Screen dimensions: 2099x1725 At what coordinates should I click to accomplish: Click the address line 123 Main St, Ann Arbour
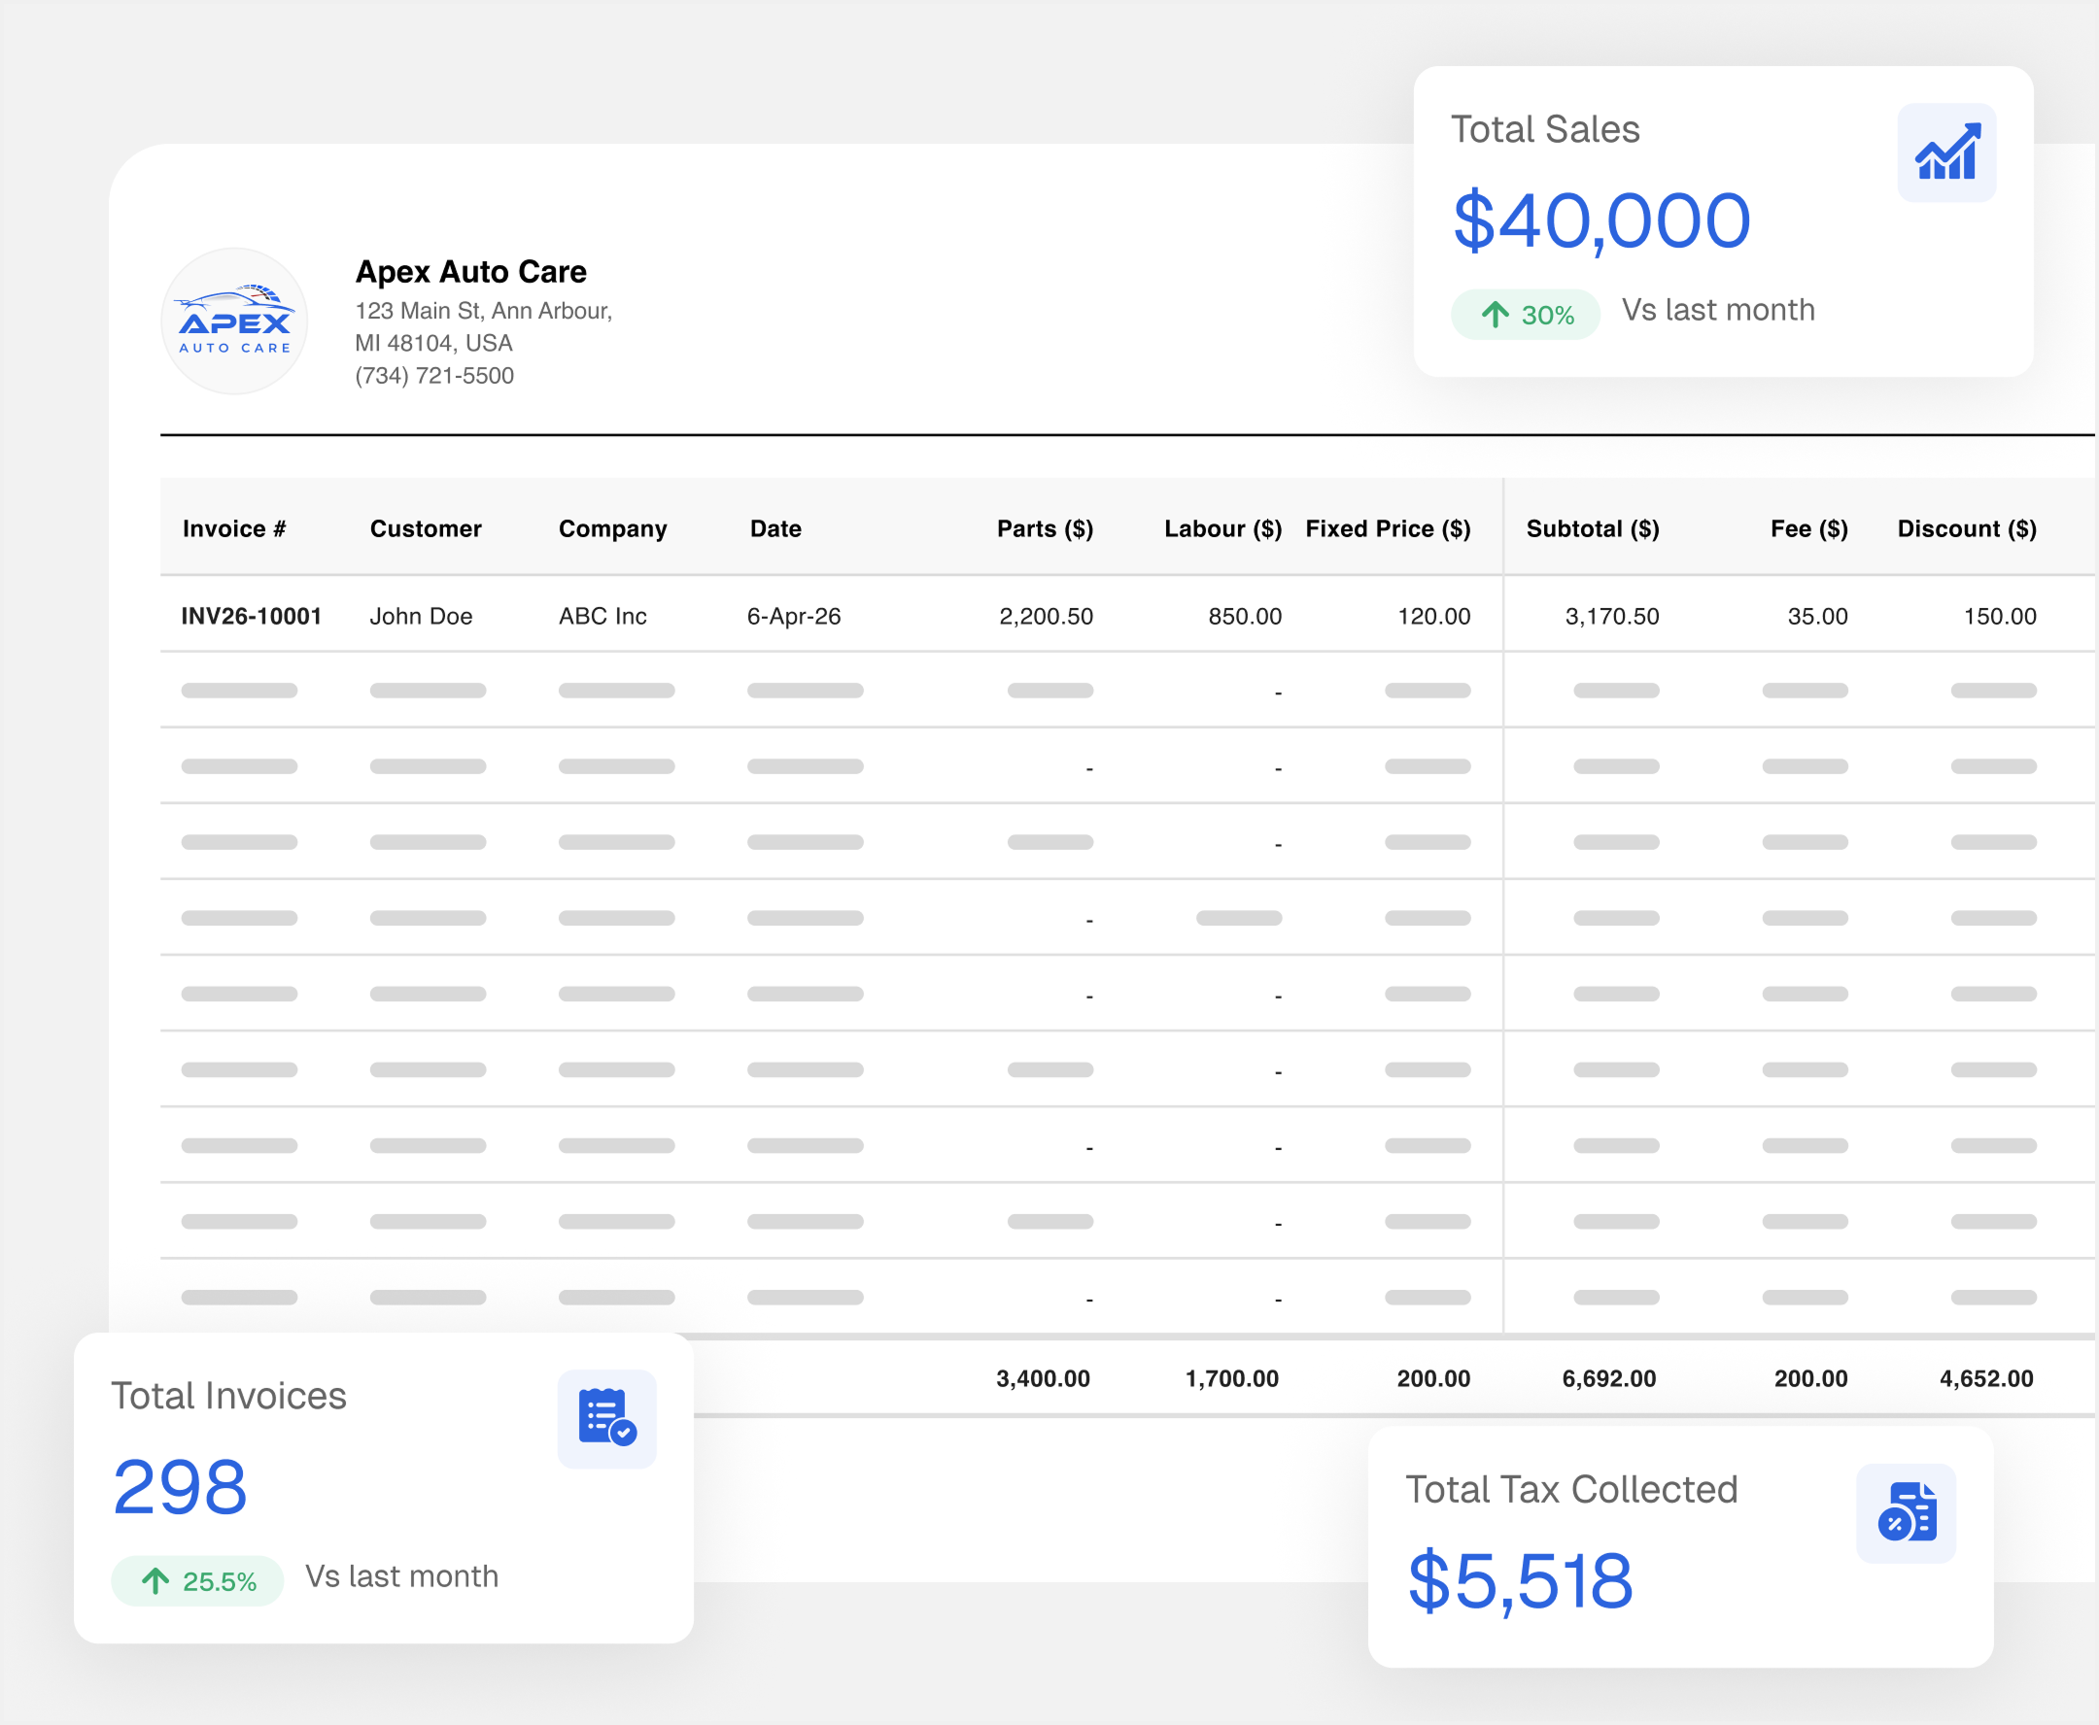coord(483,311)
